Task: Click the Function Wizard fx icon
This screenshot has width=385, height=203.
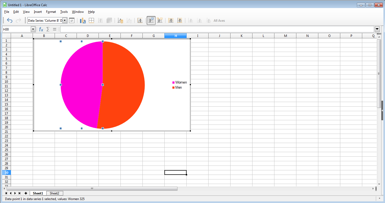Action: (41, 29)
